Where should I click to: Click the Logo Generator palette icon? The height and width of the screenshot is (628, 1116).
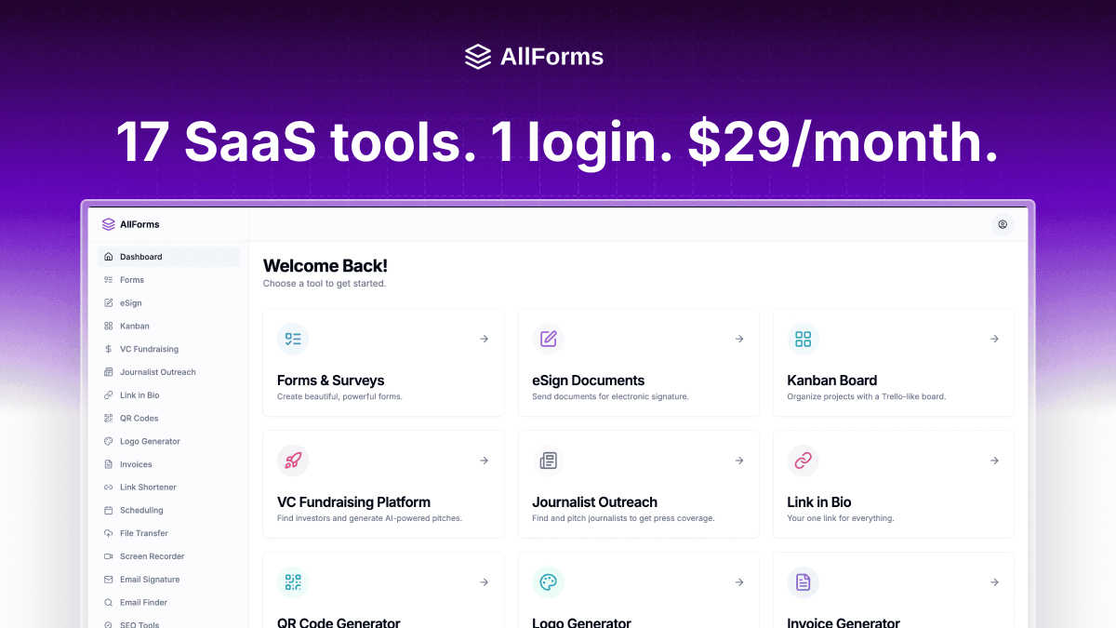(548, 582)
